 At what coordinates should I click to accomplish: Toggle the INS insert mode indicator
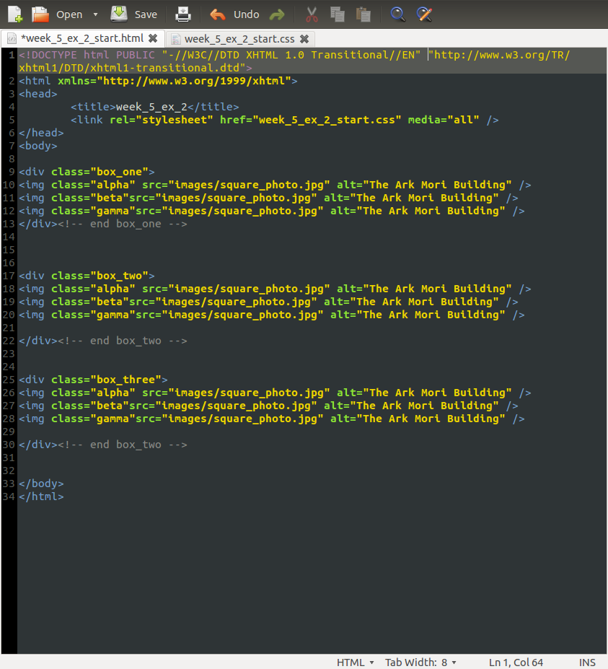(x=587, y=662)
